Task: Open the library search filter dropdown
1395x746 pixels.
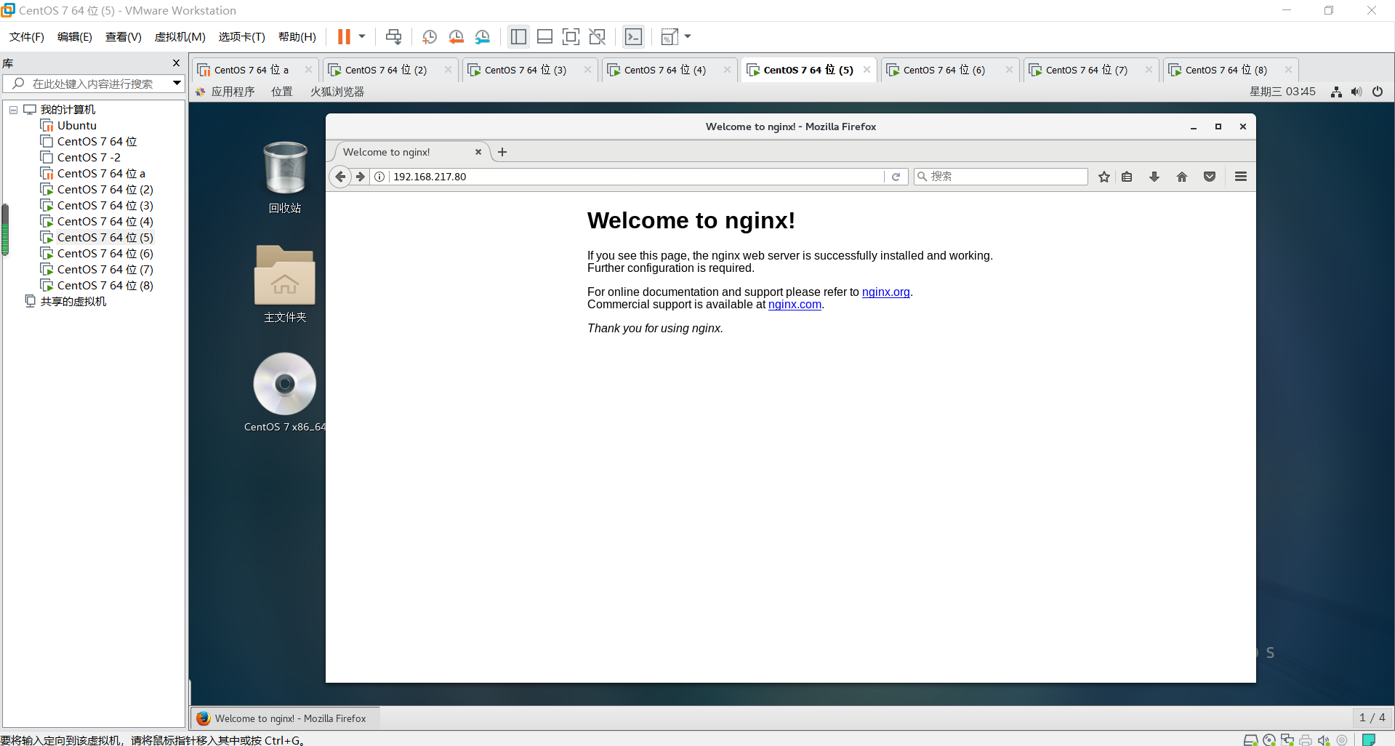Action: click(177, 83)
